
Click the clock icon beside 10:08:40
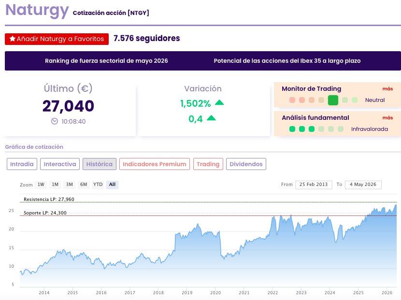55,121
